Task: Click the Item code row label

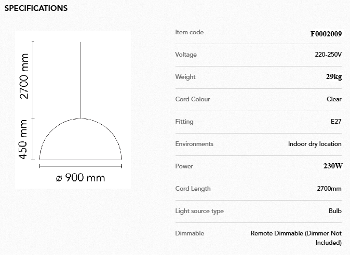Action: (190, 32)
